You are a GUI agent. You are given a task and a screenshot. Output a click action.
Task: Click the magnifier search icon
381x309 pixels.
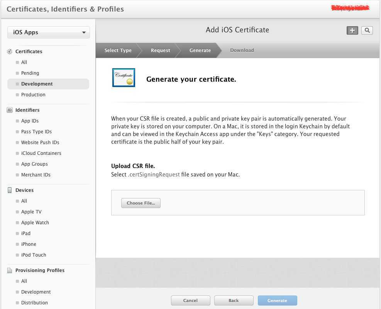[x=367, y=30]
